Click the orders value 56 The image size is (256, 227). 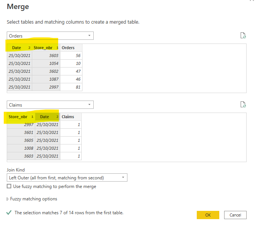tap(71, 56)
